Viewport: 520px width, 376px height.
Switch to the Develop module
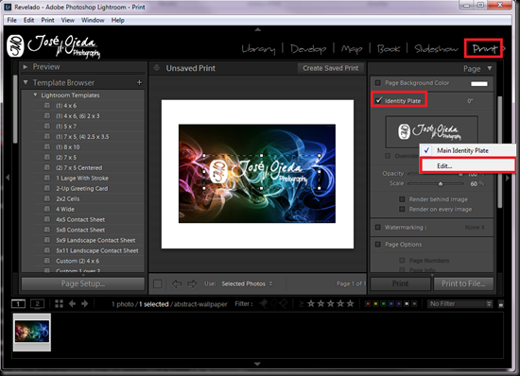click(x=308, y=49)
